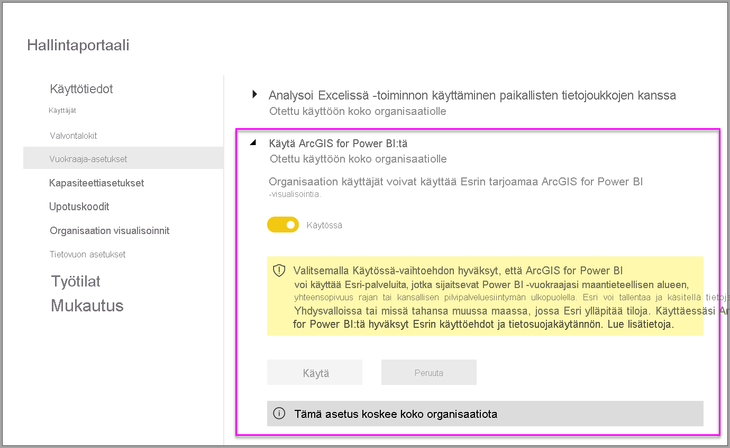This screenshot has height=448, width=730.
Task: Open Valvontalokit section
Action: pos(74,136)
